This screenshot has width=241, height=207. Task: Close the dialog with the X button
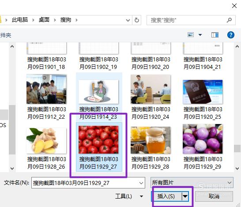234,6
